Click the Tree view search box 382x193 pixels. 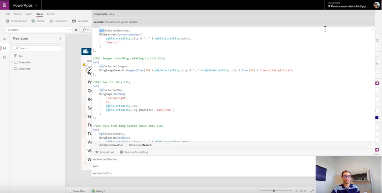[37, 48]
